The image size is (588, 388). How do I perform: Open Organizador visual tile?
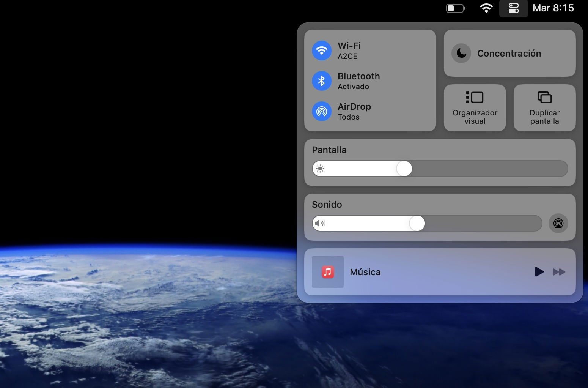(x=475, y=108)
